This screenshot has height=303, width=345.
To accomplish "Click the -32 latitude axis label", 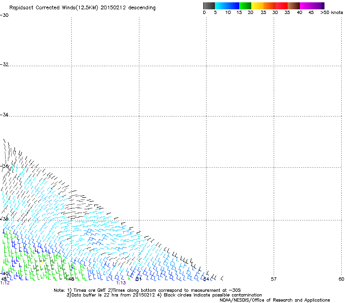I will click(x=4, y=64).
